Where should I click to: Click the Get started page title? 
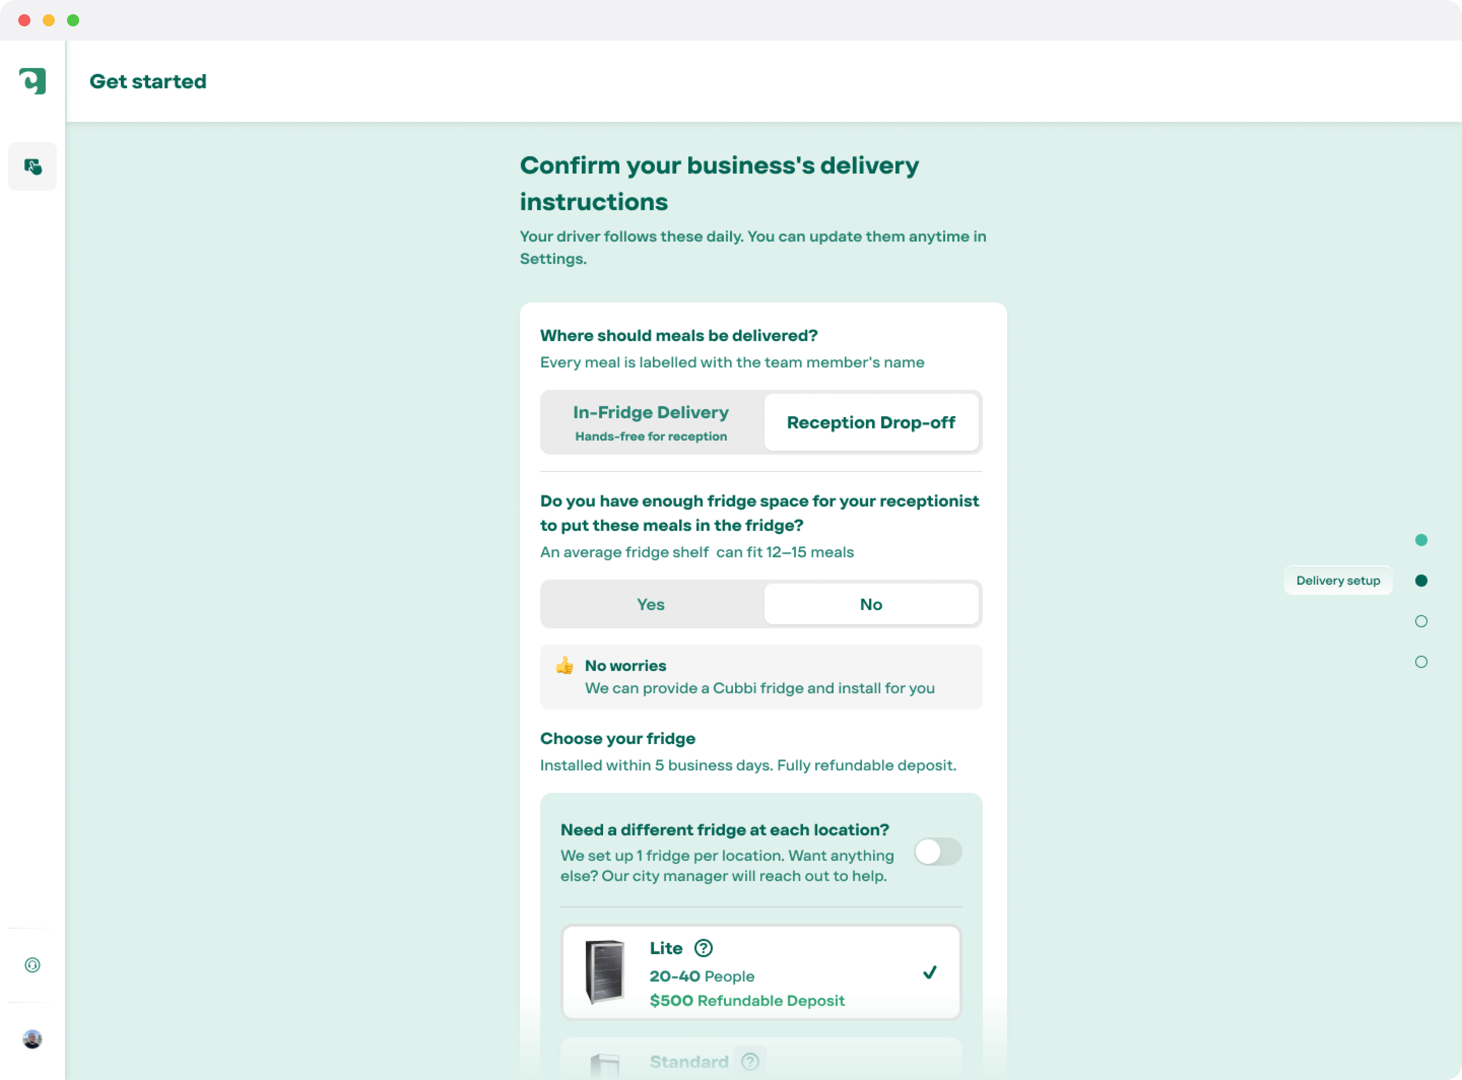click(148, 81)
